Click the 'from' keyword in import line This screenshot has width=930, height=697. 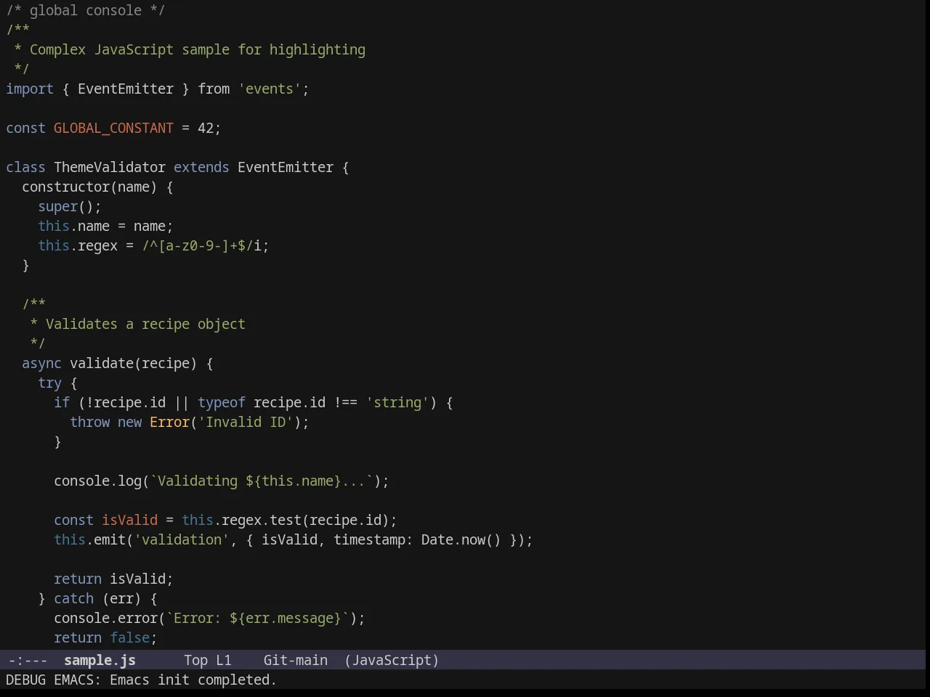(214, 89)
